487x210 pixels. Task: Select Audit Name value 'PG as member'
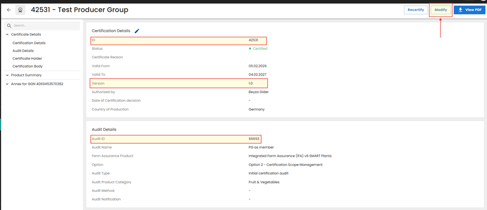261,147
